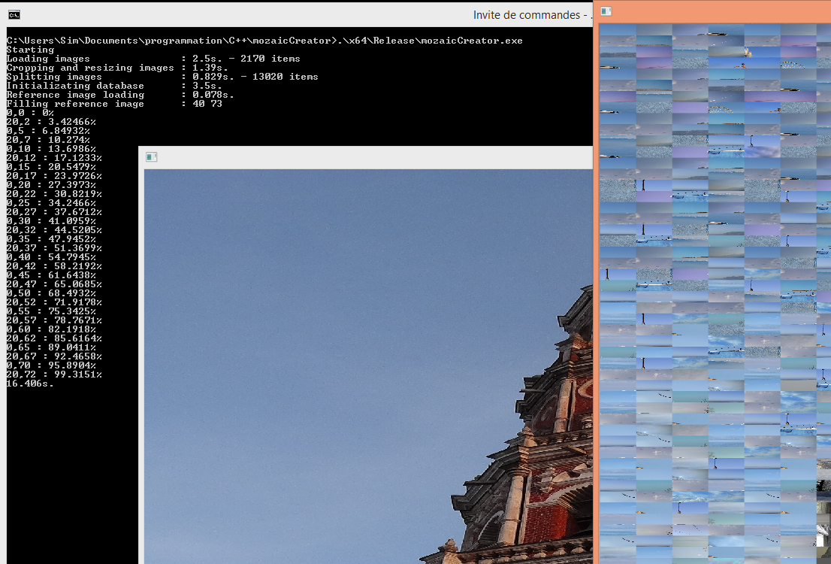Image resolution: width=831 pixels, height=564 pixels.
Task: Click the '20,17 : 23.9726%' progress line
Action: (x=54, y=176)
